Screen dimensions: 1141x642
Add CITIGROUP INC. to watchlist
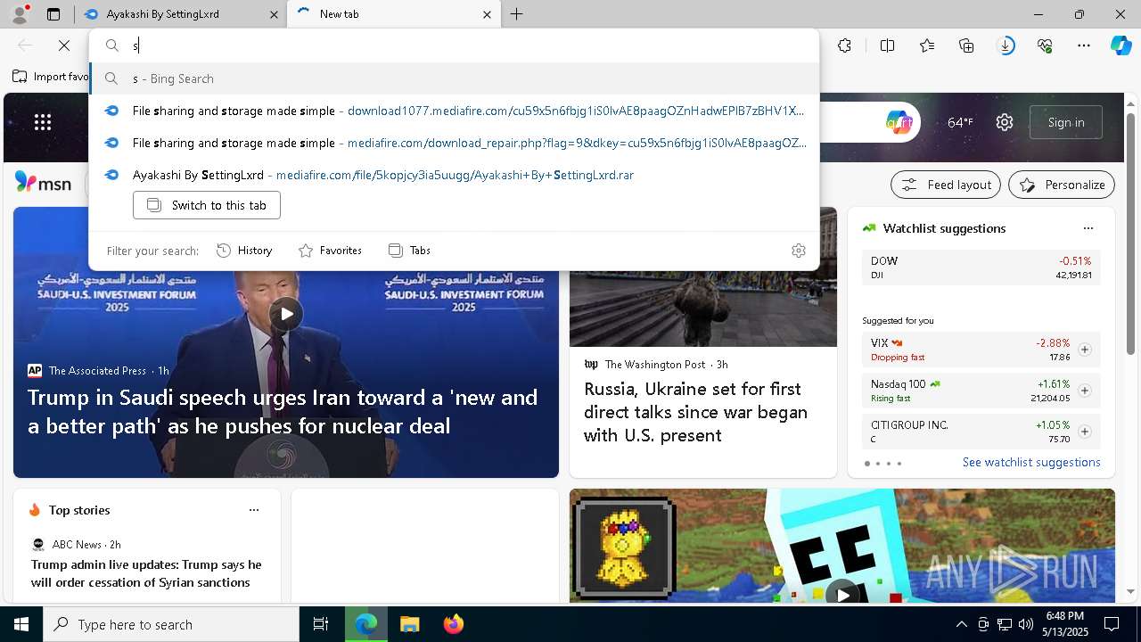click(x=1085, y=432)
